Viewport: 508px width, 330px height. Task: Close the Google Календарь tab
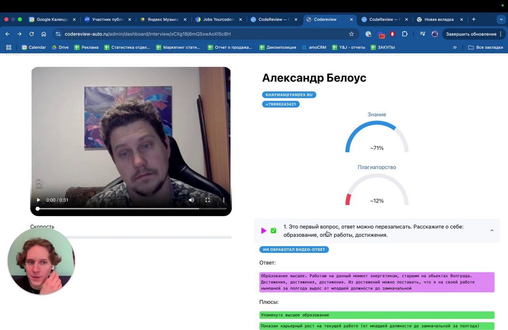click(74, 19)
